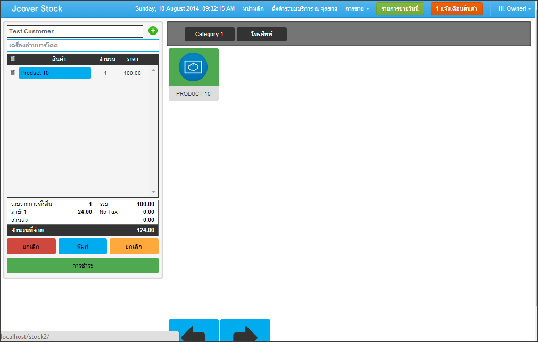
Task: Focus the Test Customer input field
Action: click(75, 31)
